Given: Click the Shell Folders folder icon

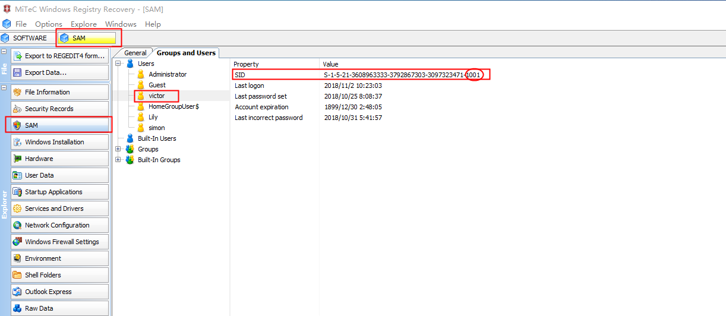Looking at the screenshot, I should point(17,275).
